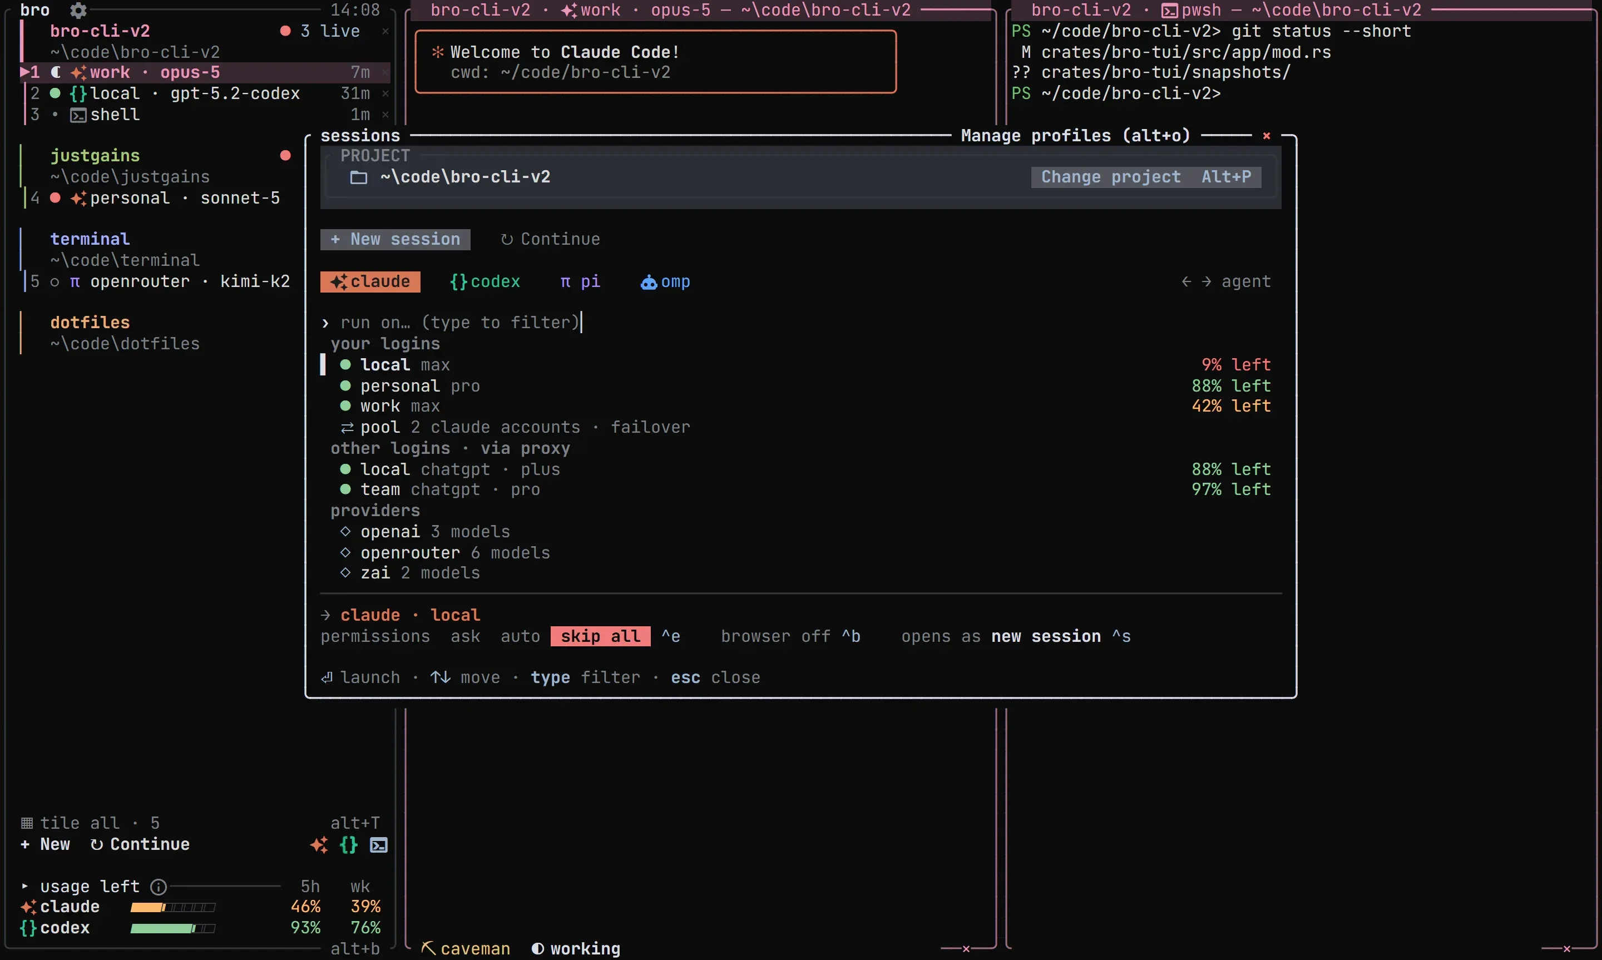Click the folder icon in PROJECT row
The width and height of the screenshot is (1602, 960).
pos(358,177)
